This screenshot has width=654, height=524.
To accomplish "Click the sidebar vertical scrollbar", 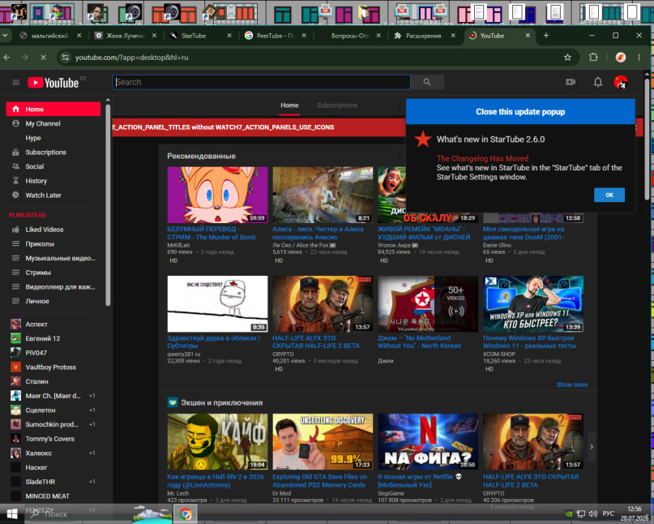I will 108,204.
